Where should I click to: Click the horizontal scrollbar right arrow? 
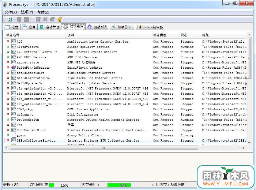point(244,148)
